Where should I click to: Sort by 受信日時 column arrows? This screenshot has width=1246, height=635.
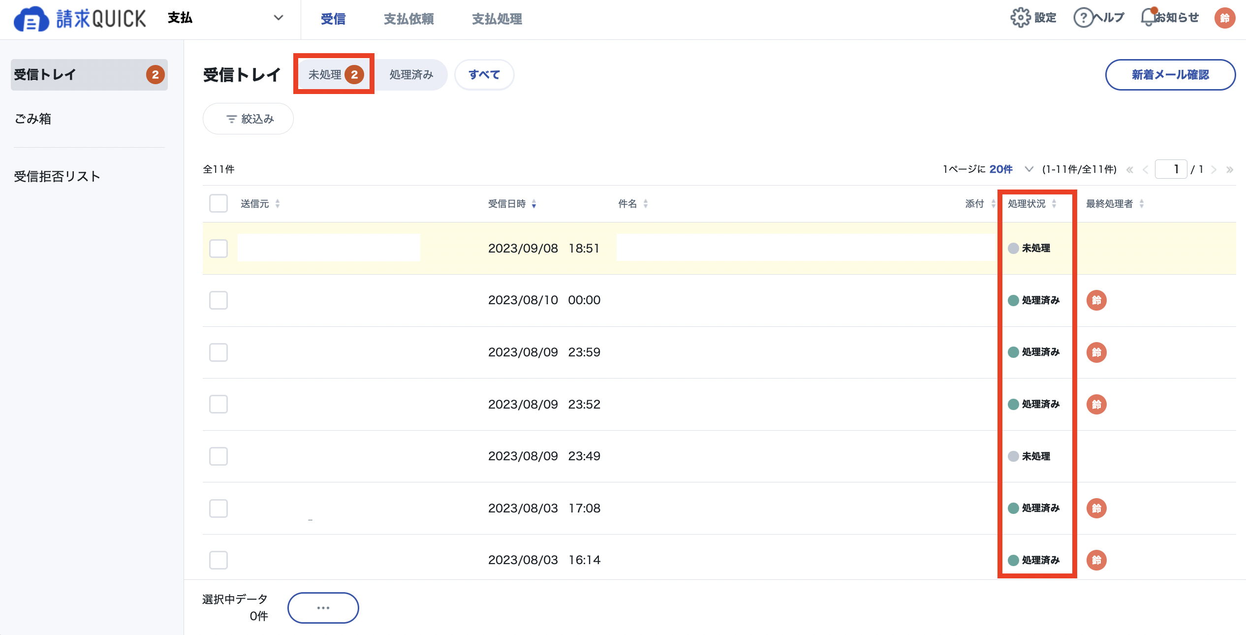tap(534, 204)
